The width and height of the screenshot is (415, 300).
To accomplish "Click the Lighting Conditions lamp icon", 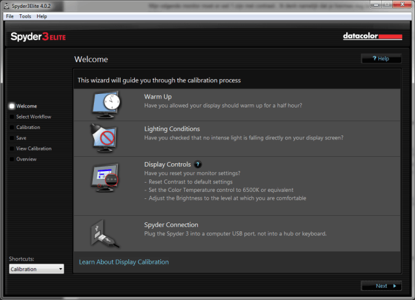I will click(x=103, y=138).
